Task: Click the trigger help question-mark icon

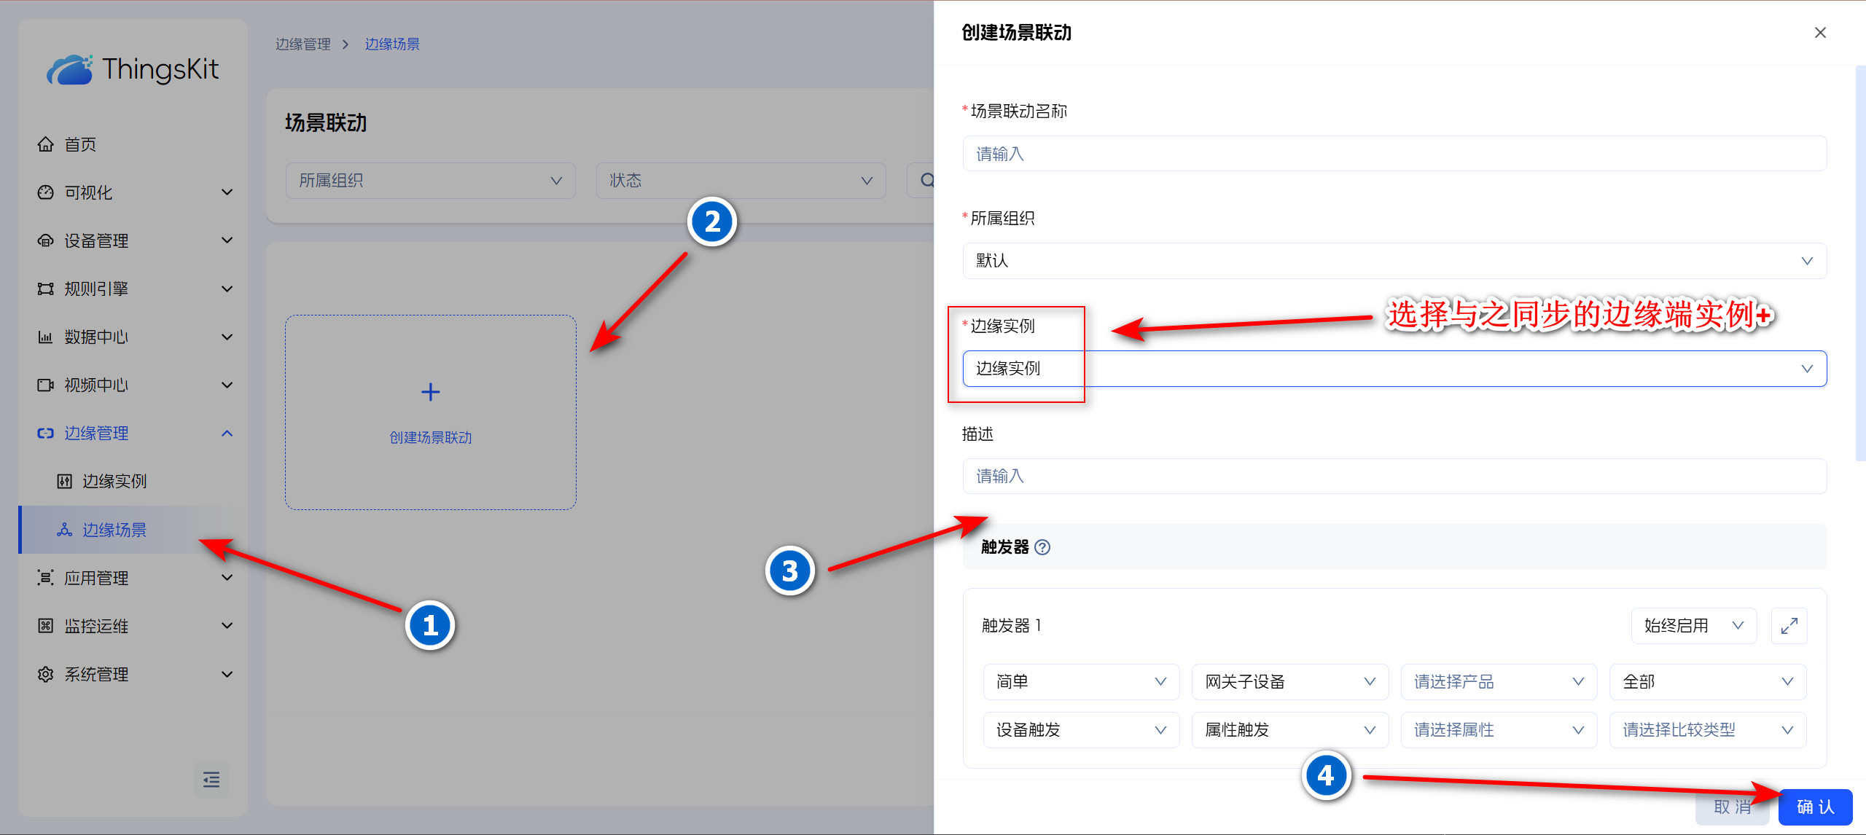Action: click(x=1042, y=547)
